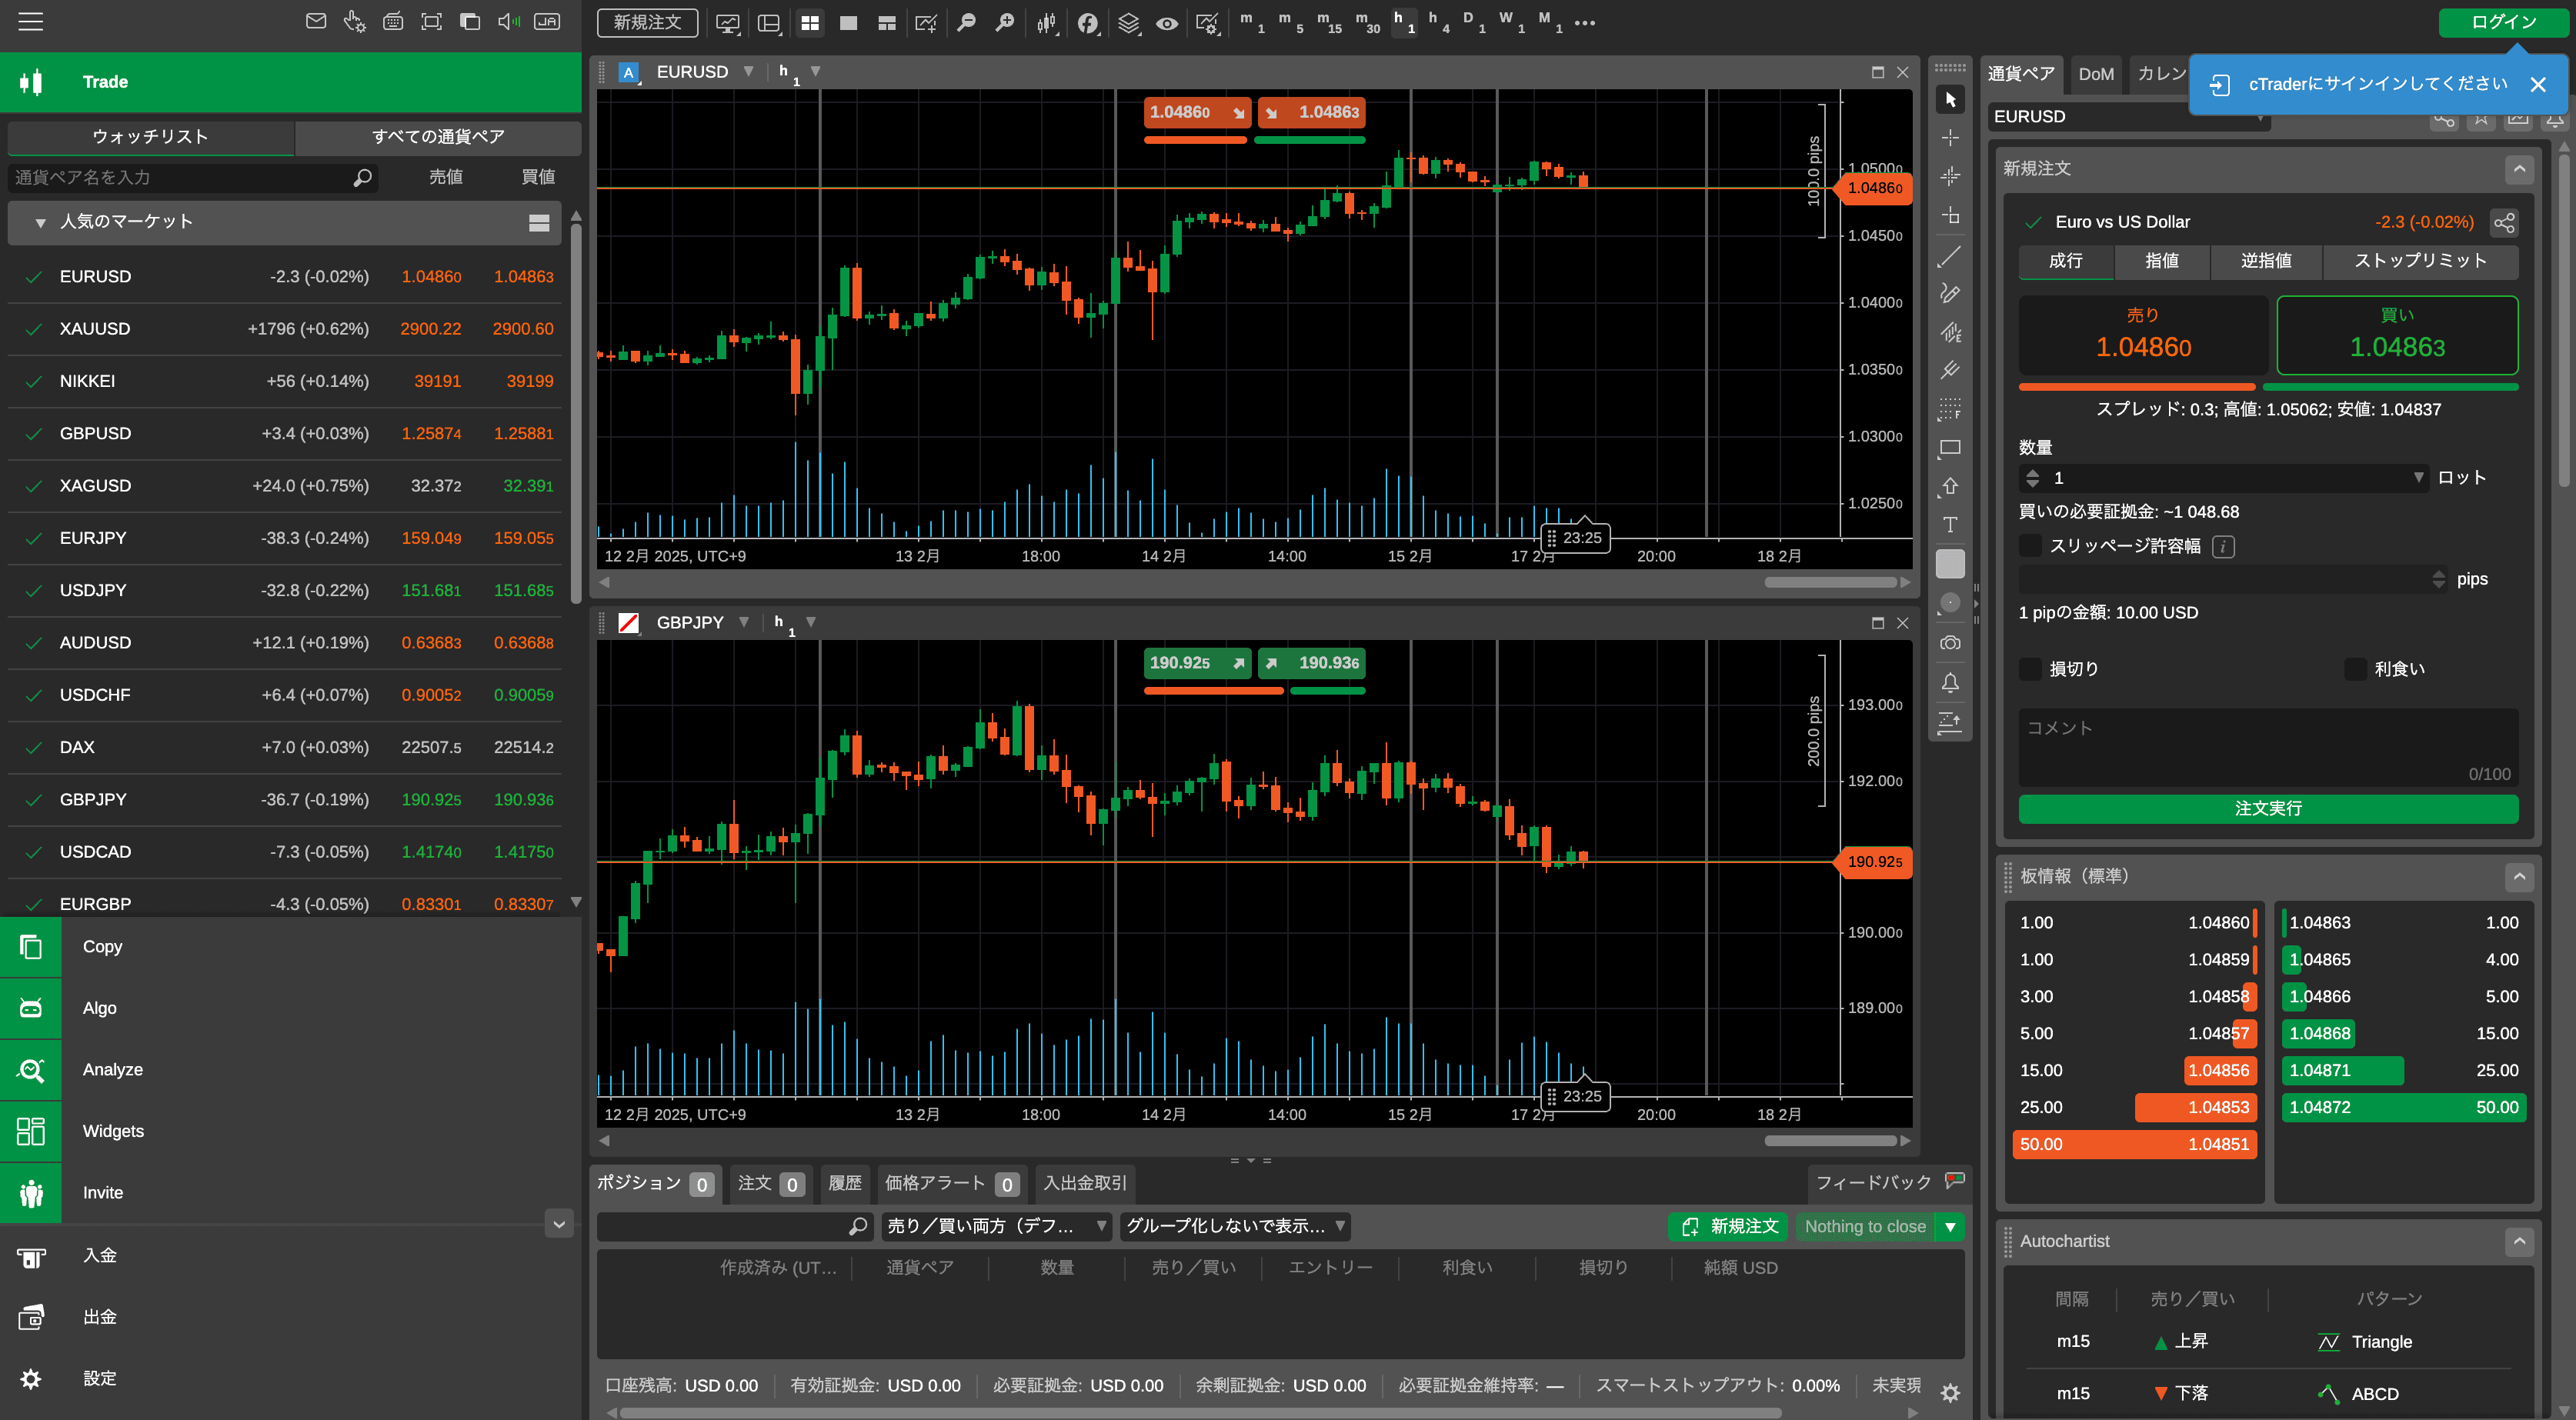Viewport: 2576px width, 1420px height.
Task: Open the 履歴 history tab
Action: (x=845, y=1183)
